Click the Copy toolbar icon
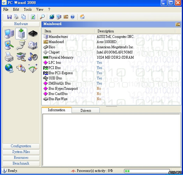Image resolution: width=183 pixels, height=175 pixels. coord(23,17)
